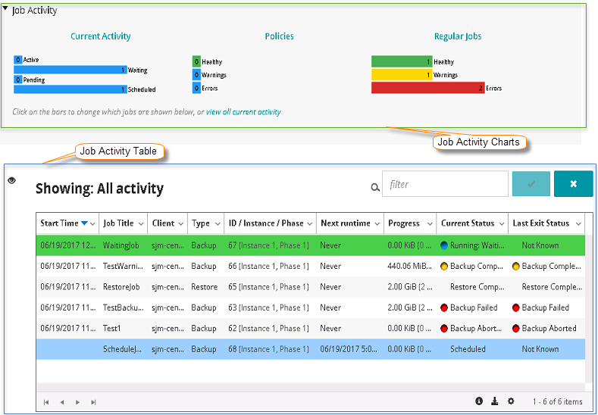
Task: Click red Backup Failed icon in Current Status
Action: point(444,308)
